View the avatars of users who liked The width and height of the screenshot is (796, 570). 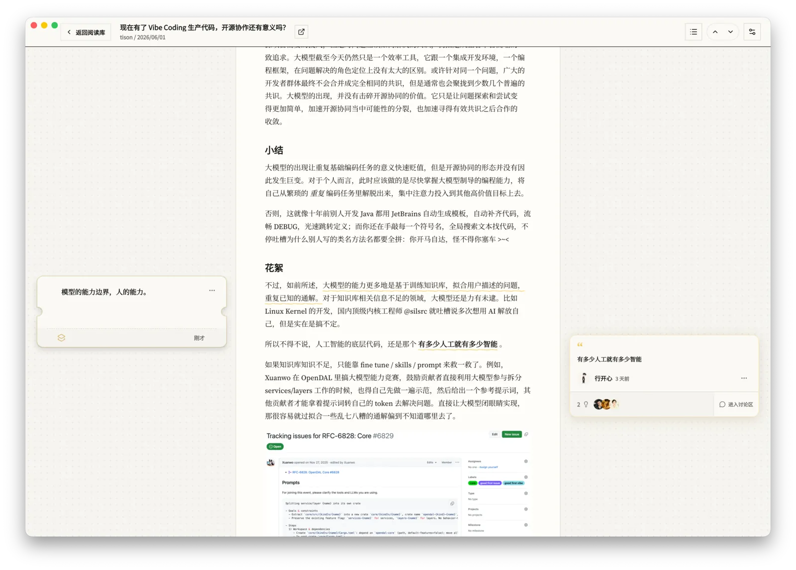606,404
